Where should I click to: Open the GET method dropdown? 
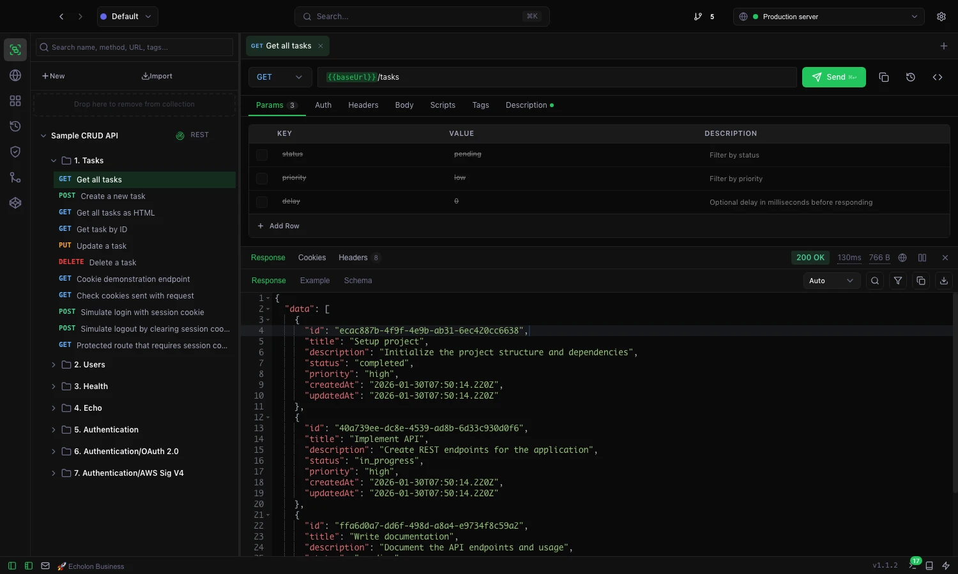tap(280, 77)
